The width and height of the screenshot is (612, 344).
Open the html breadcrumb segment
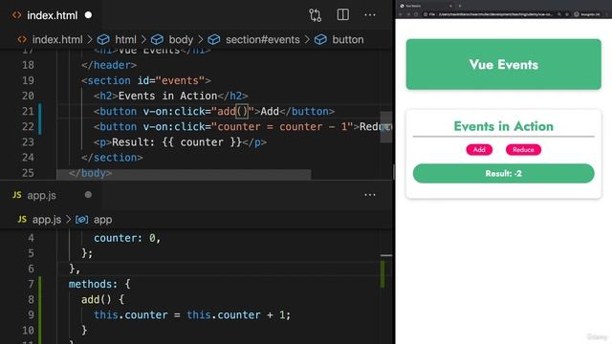click(125, 39)
